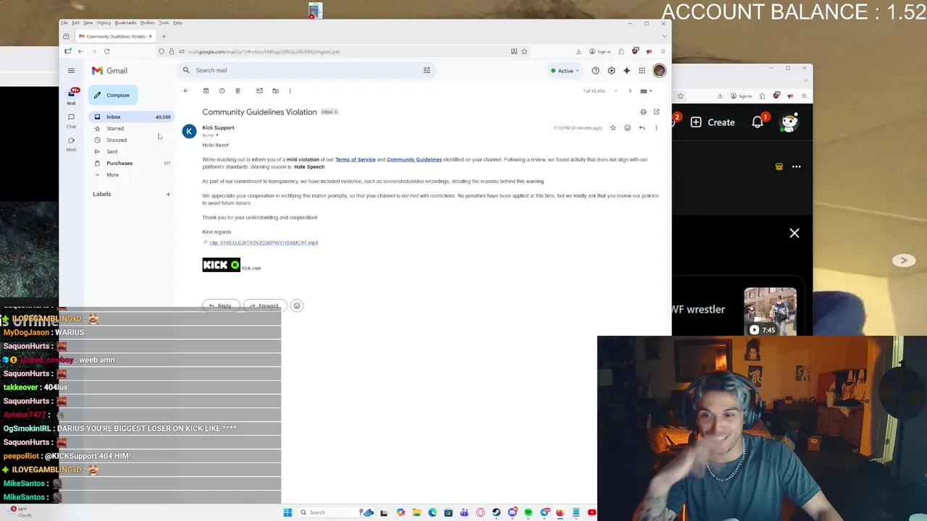Open the Tools menu in Firefox
The height and width of the screenshot is (521, 927).
click(164, 22)
